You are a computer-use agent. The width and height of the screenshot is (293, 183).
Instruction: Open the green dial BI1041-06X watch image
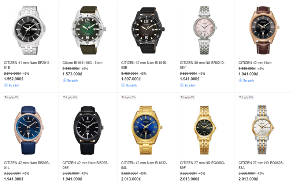tap(88, 30)
